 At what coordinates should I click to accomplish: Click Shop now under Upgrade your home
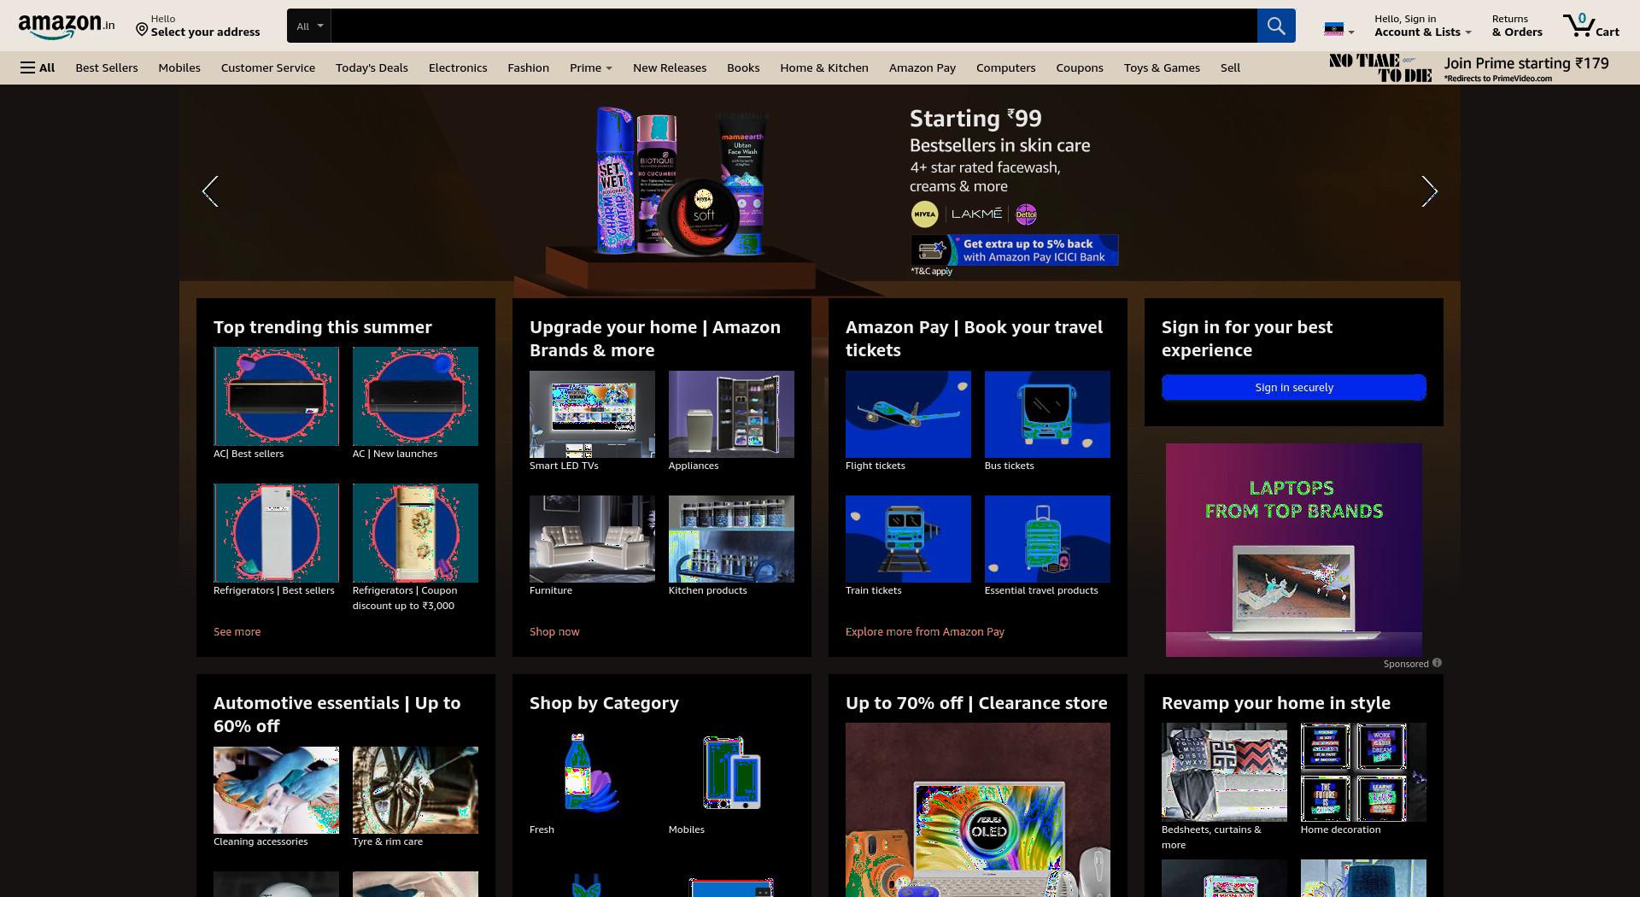[x=554, y=631]
